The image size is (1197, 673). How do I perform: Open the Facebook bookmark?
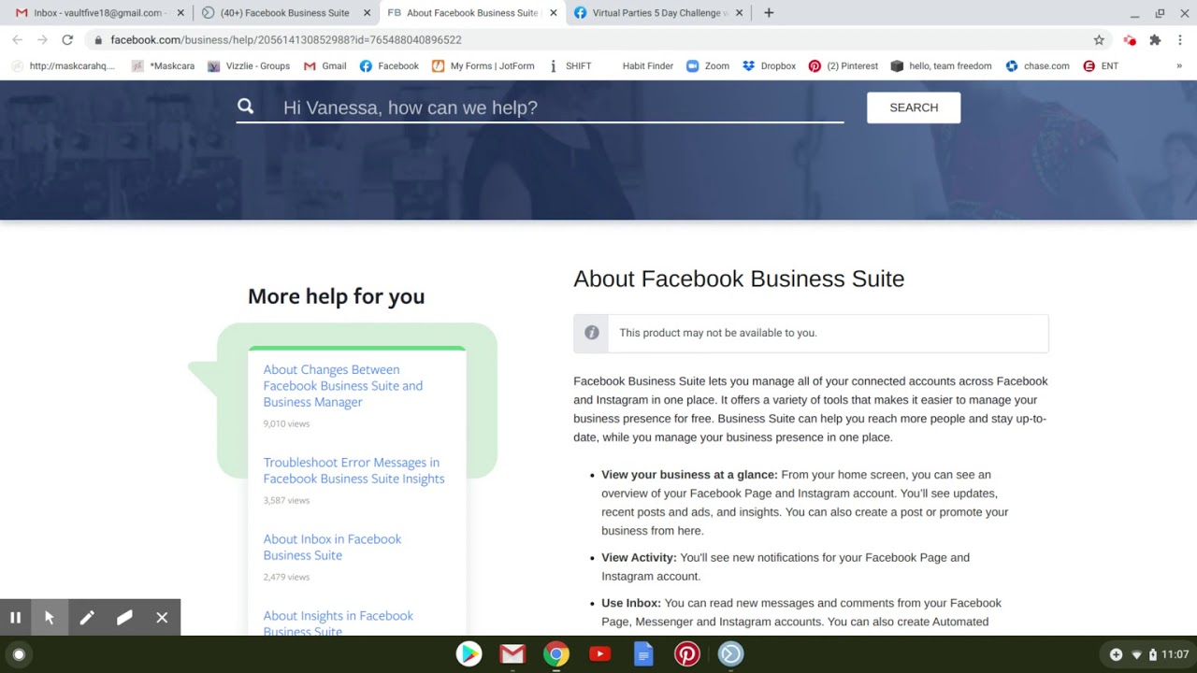(x=389, y=66)
